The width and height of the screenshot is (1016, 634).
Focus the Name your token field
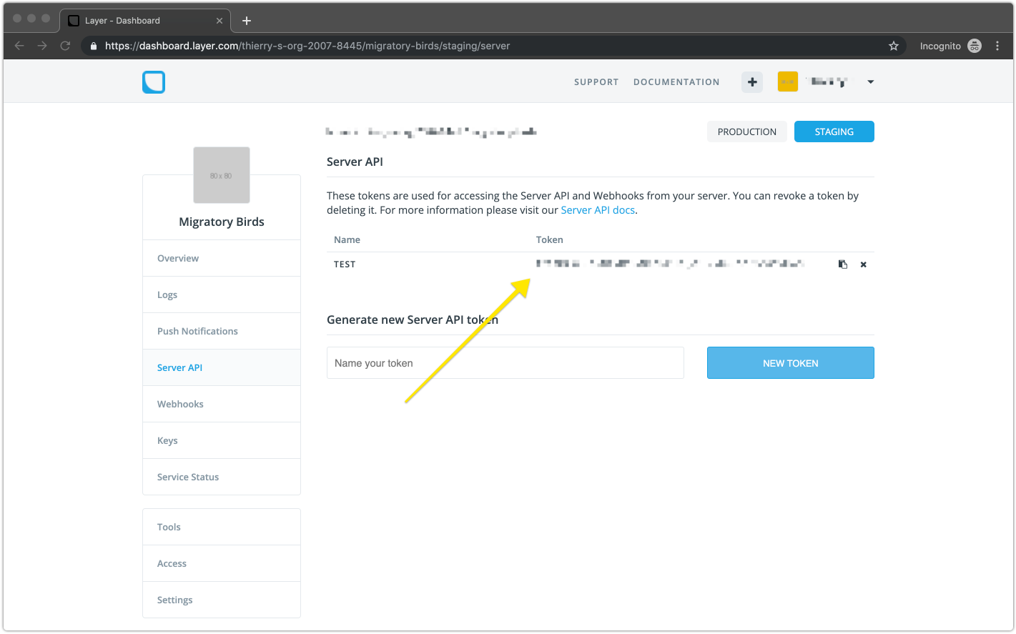click(505, 363)
